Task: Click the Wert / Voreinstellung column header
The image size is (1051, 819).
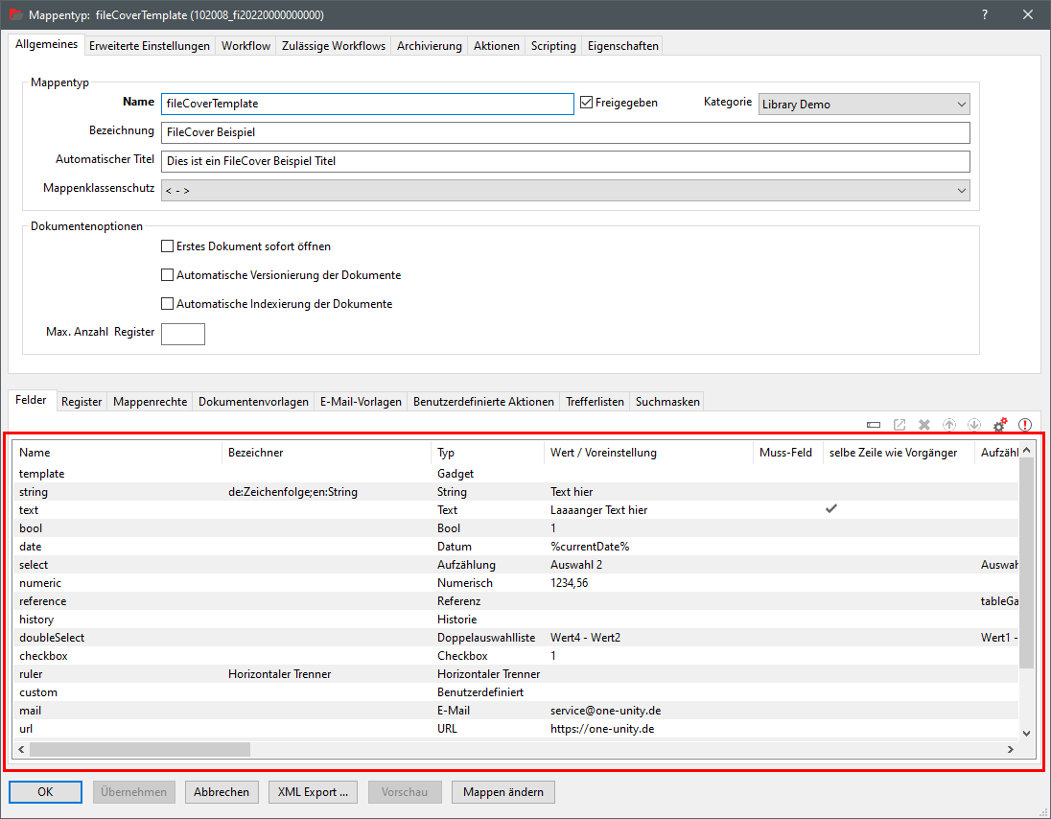Action: (648, 453)
